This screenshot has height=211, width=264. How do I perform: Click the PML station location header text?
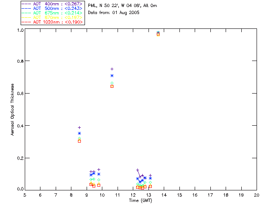click(x=123, y=5)
